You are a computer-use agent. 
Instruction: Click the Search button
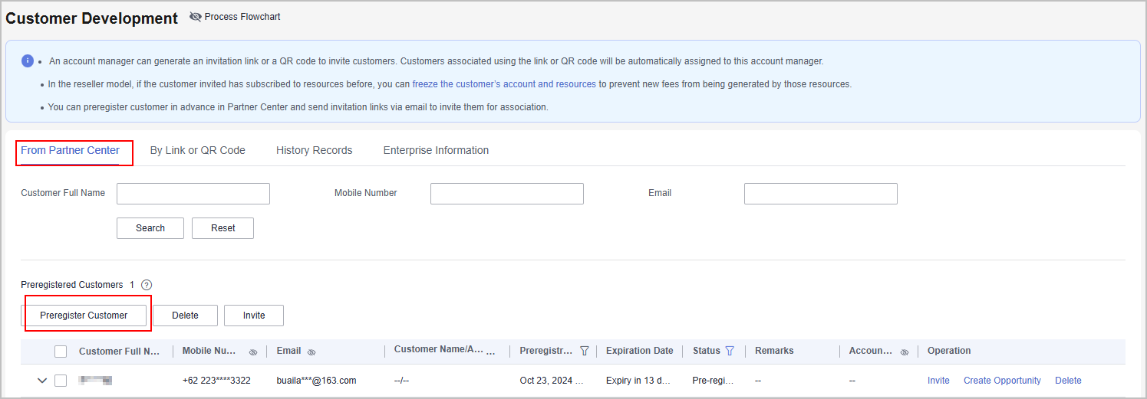click(x=150, y=228)
